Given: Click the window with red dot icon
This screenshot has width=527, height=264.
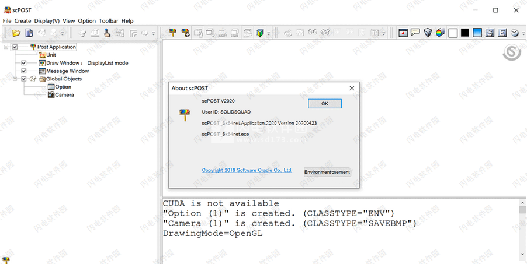Looking at the screenshot, I should tap(403, 33).
